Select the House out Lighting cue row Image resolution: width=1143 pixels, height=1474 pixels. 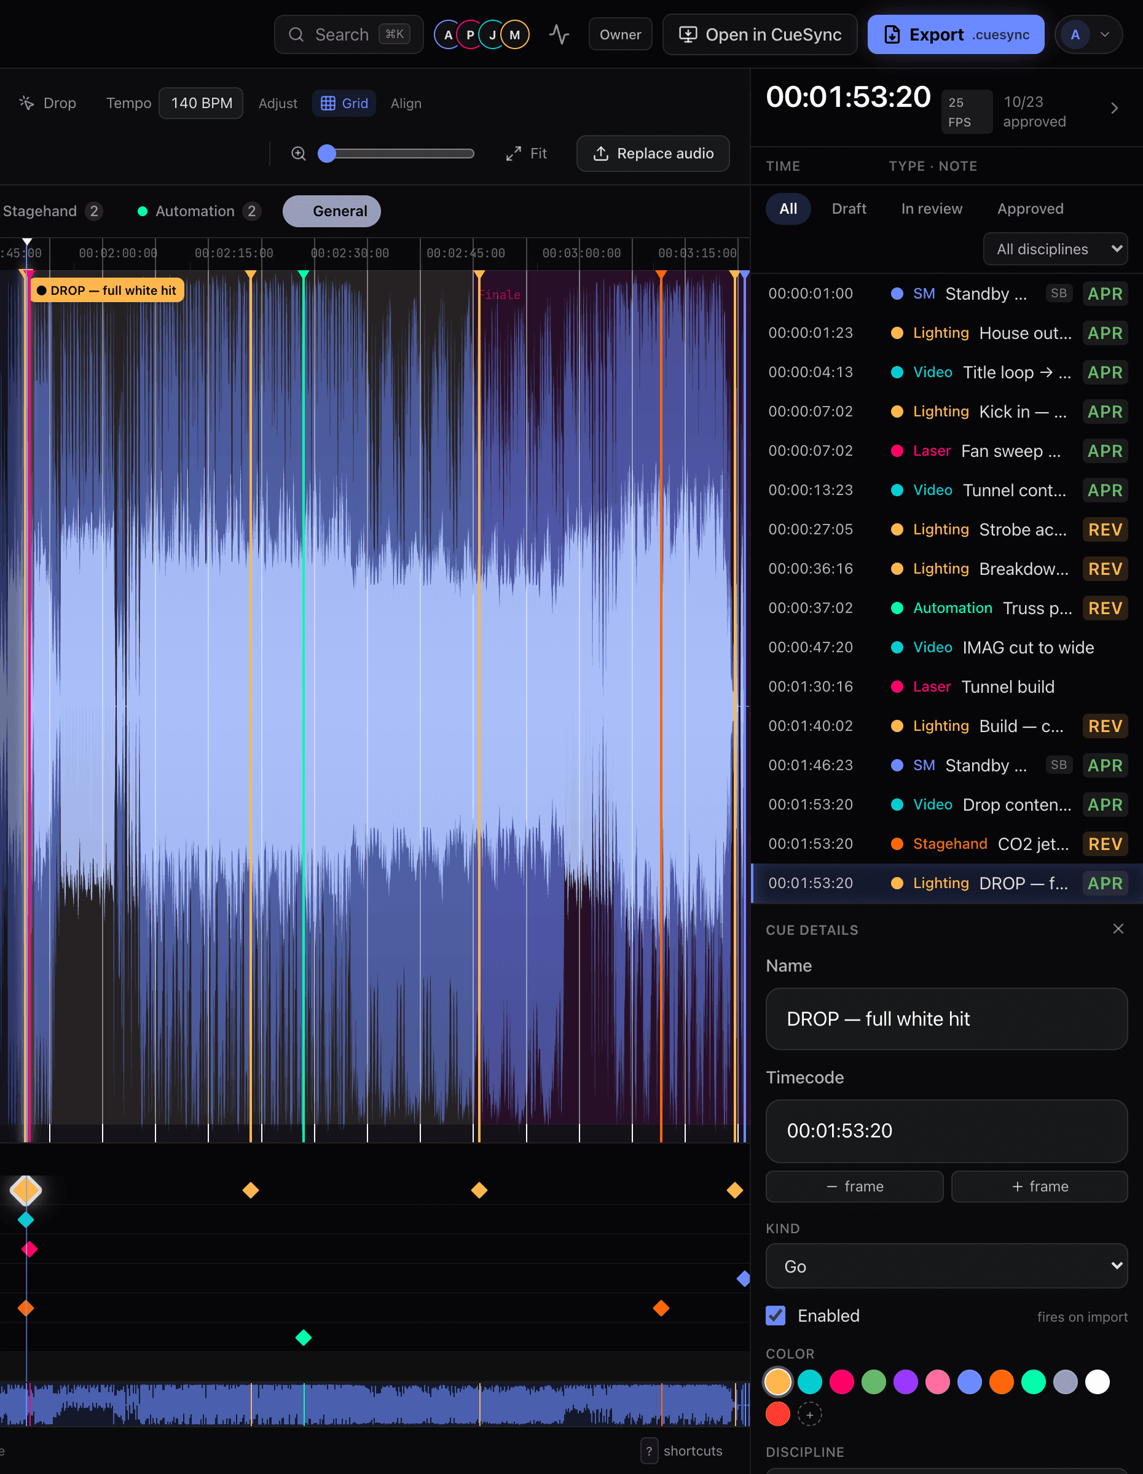click(x=946, y=333)
